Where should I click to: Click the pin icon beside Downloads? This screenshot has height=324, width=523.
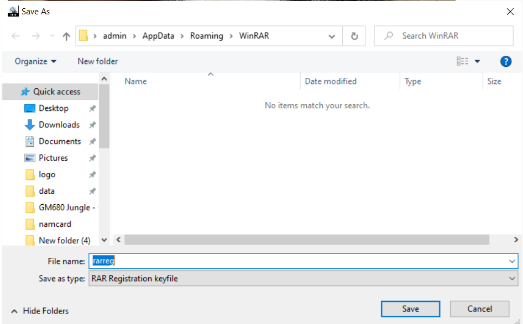[92, 125]
